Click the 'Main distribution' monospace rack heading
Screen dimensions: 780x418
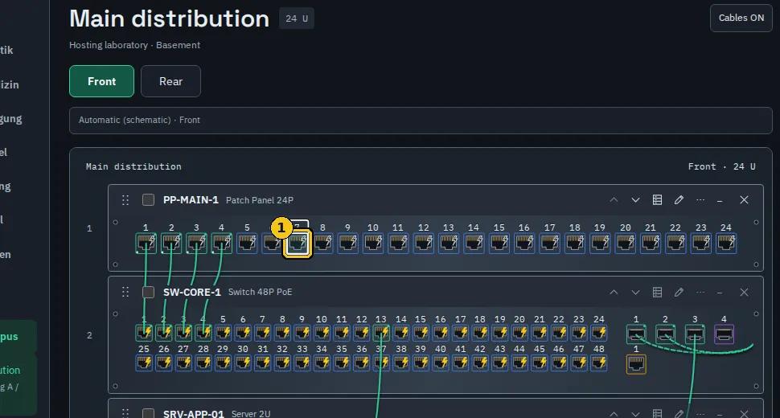pyautogui.click(x=133, y=166)
